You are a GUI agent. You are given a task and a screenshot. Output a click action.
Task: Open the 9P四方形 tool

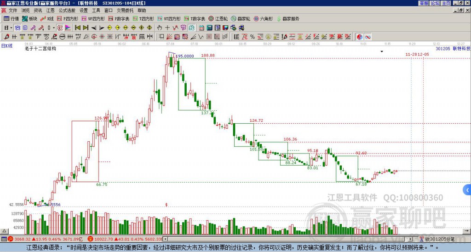pos(93,18)
